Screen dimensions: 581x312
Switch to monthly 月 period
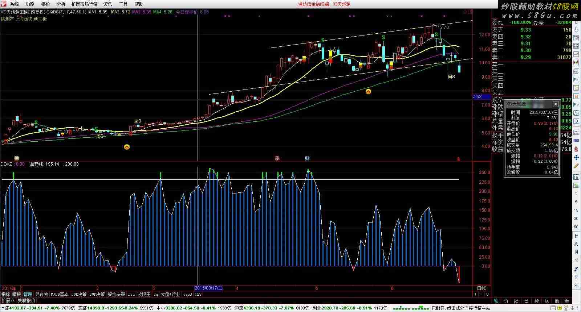[576, 252]
